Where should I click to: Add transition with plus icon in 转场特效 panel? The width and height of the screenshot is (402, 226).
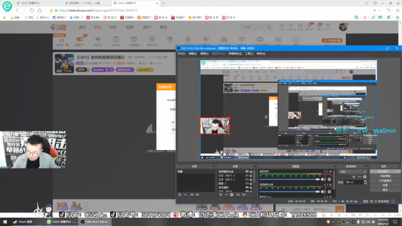click(x=354, y=177)
